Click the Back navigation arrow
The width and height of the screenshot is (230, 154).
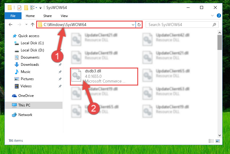tap(10, 25)
